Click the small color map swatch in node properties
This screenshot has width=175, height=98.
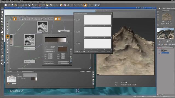point(34,79)
